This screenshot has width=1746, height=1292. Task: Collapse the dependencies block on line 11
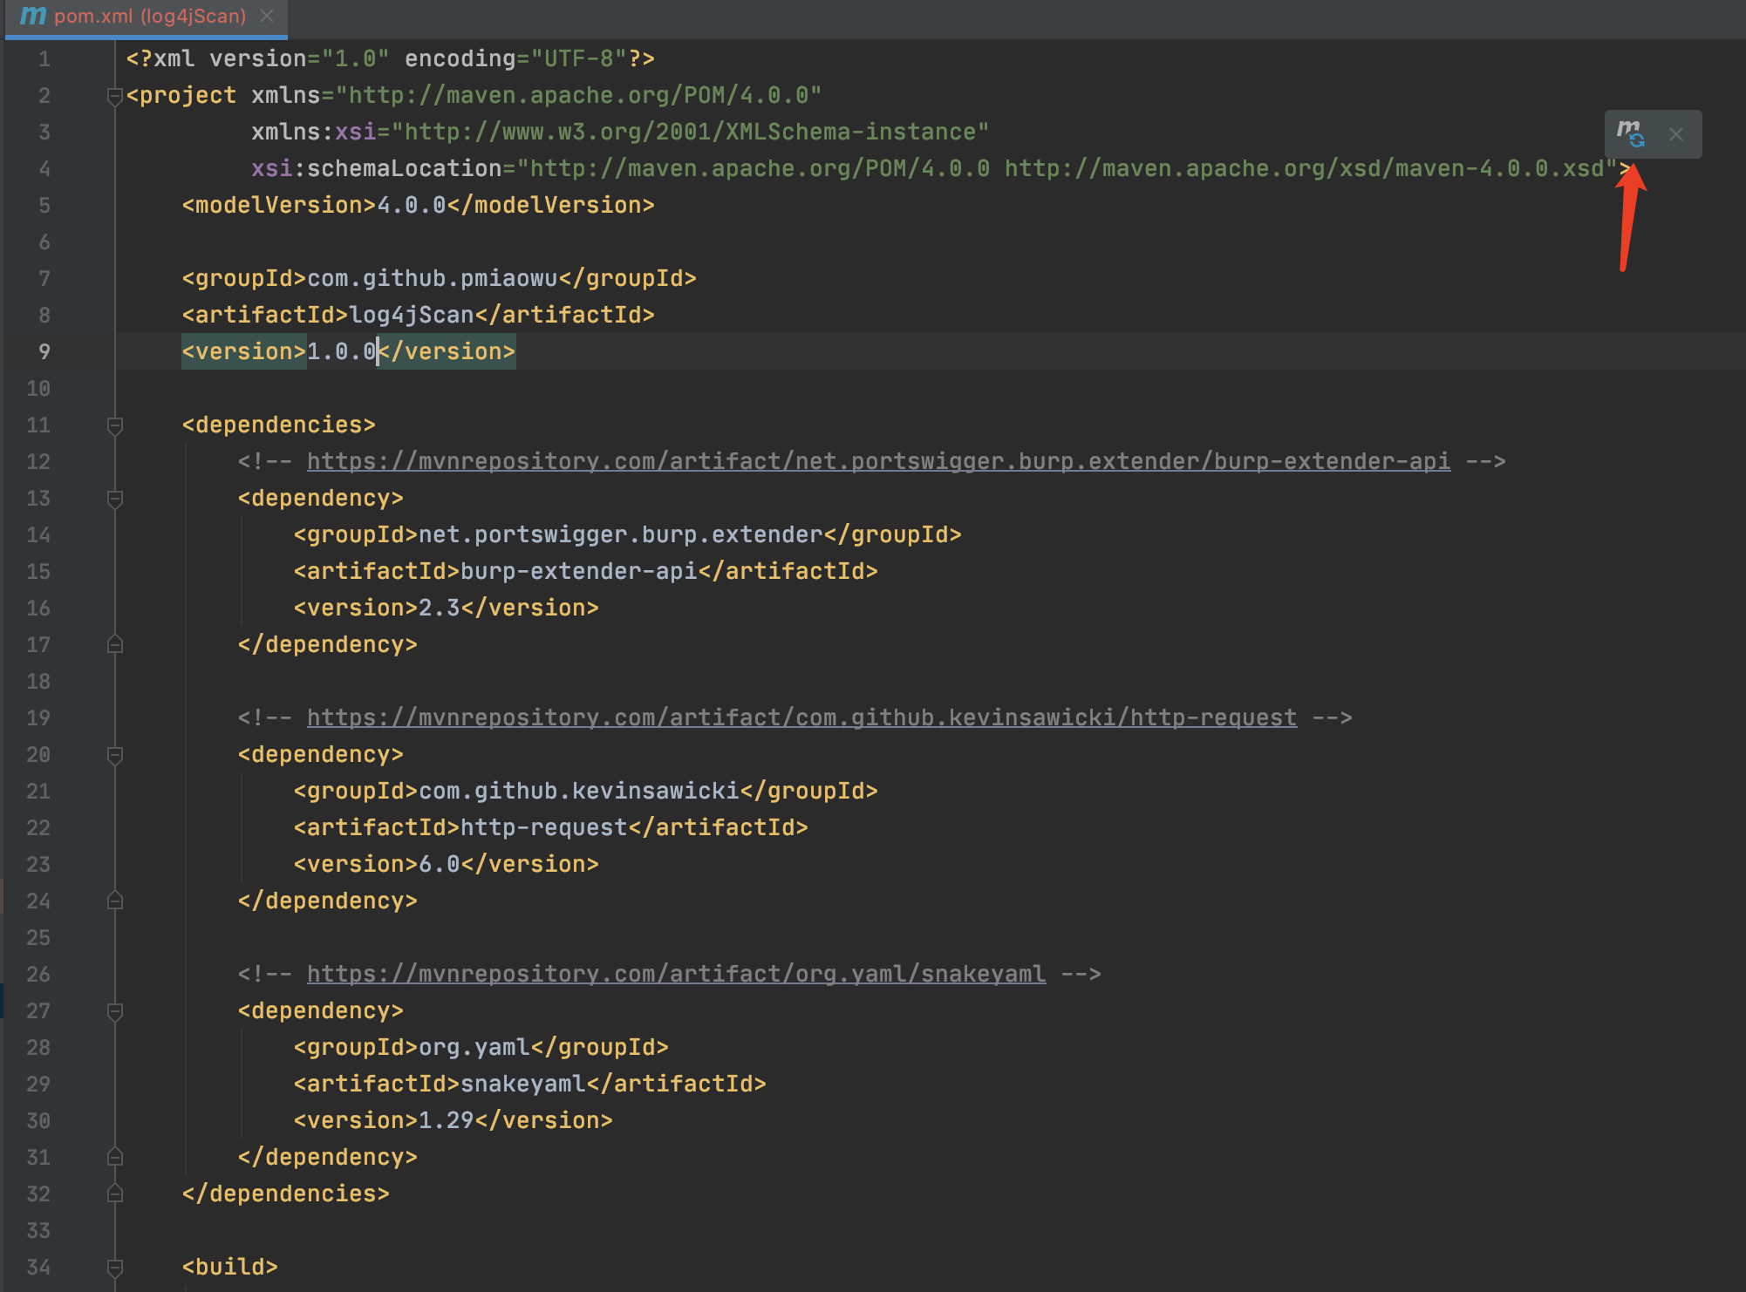[x=114, y=425]
